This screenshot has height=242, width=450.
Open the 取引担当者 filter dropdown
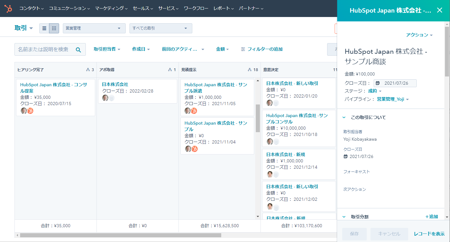[x=107, y=49]
